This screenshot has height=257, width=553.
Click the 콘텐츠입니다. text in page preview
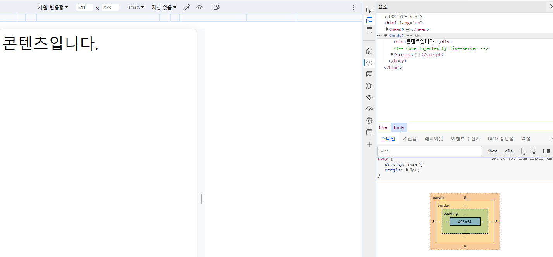[50, 44]
